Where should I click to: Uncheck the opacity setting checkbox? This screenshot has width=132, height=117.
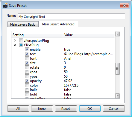27,81
